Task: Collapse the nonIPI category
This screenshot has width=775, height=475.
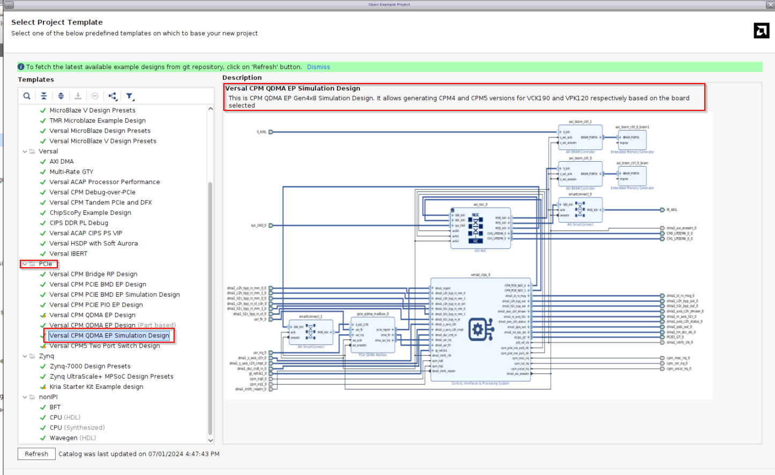Action: pos(25,397)
